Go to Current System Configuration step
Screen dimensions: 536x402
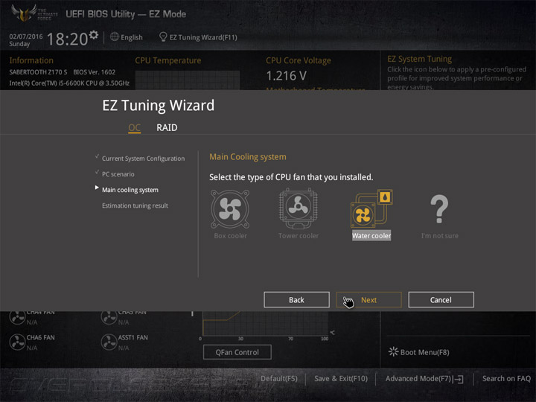coord(143,159)
